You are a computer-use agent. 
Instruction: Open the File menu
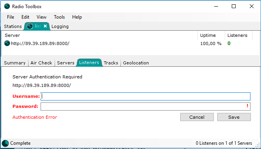11,17
